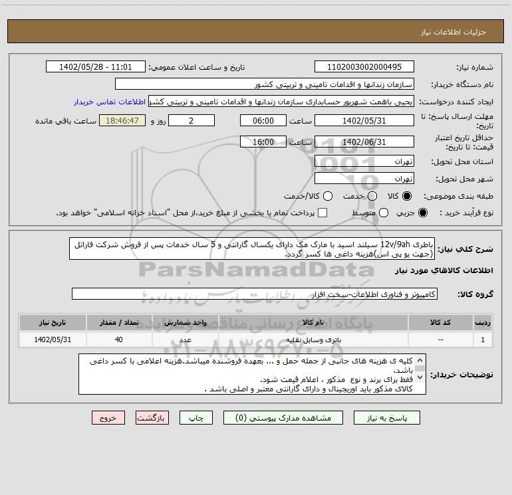Open اطلاعات تماس خریدار link
The width and height of the screenshot is (512, 495).
[110, 102]
